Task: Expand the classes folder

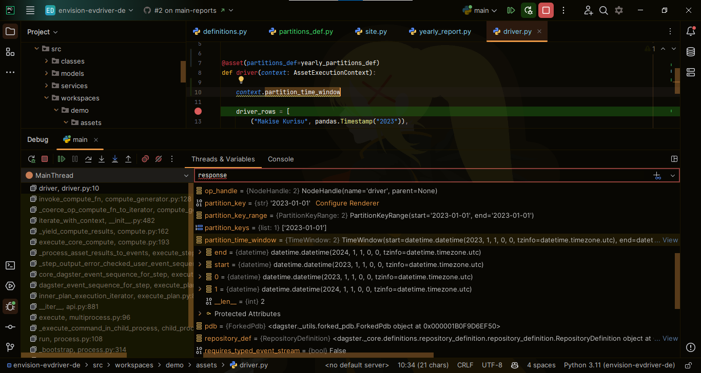Action: [x=46, y=61]
